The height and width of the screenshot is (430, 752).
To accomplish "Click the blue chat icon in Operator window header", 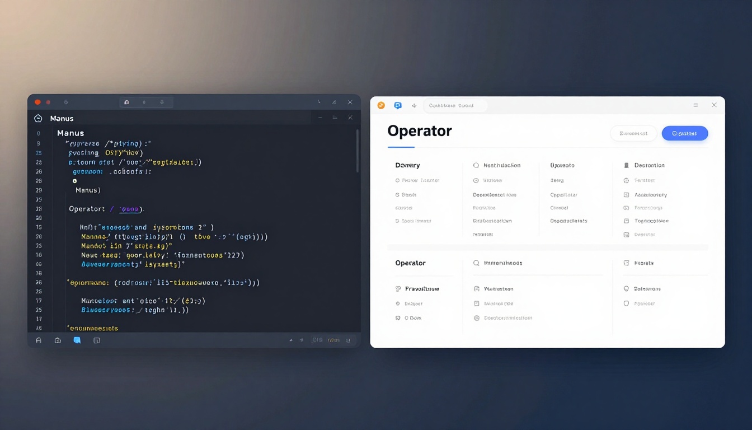I will coord(398,105).
